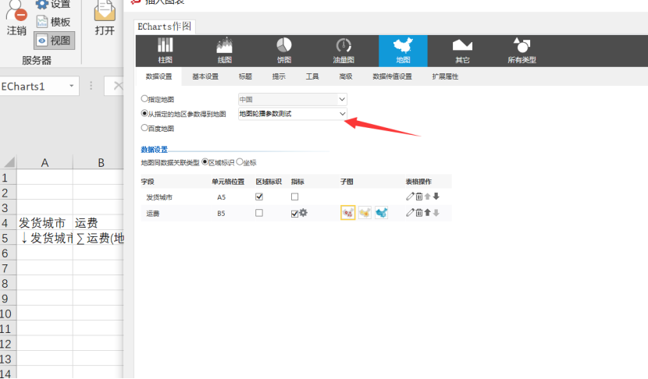Viewport: 648px width, 379px height.
Task: Select cell A4 发货城市
Action: pos(45,223)
